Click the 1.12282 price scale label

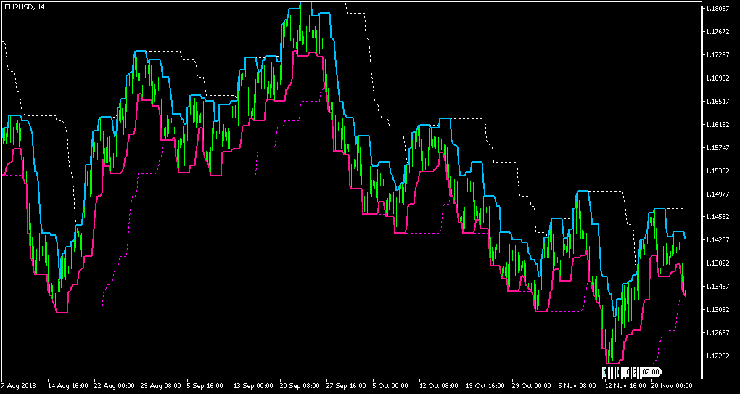(719, 356)
